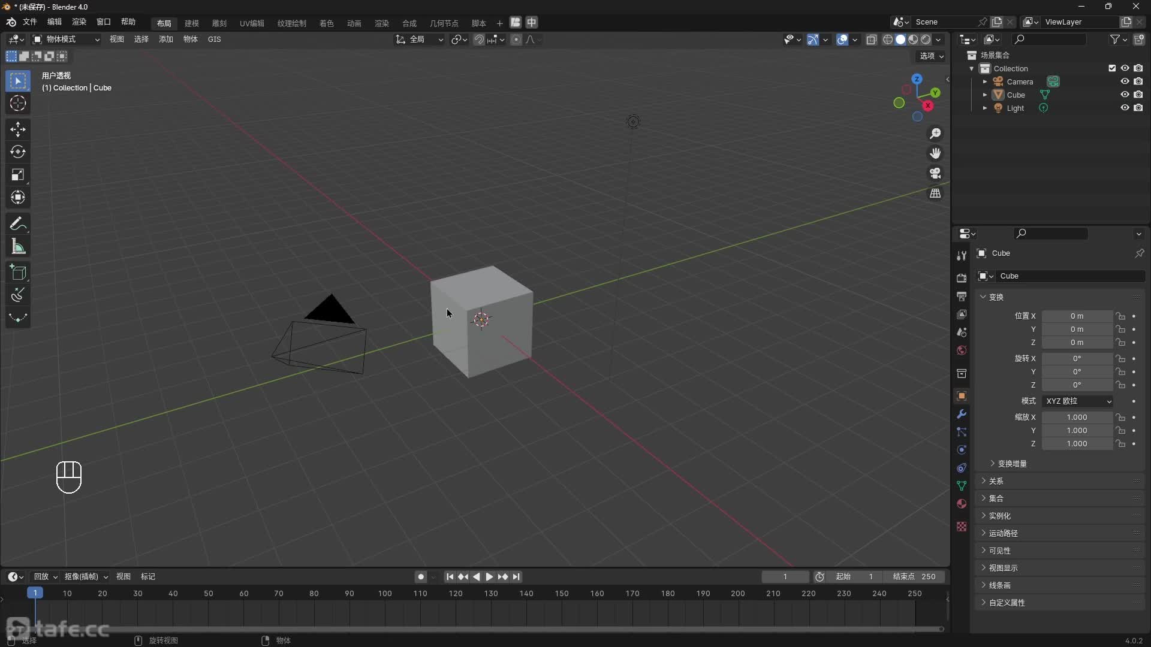Toggle proportional editing button
This screenshot has height=647, width=1151.
coord(516,40)
